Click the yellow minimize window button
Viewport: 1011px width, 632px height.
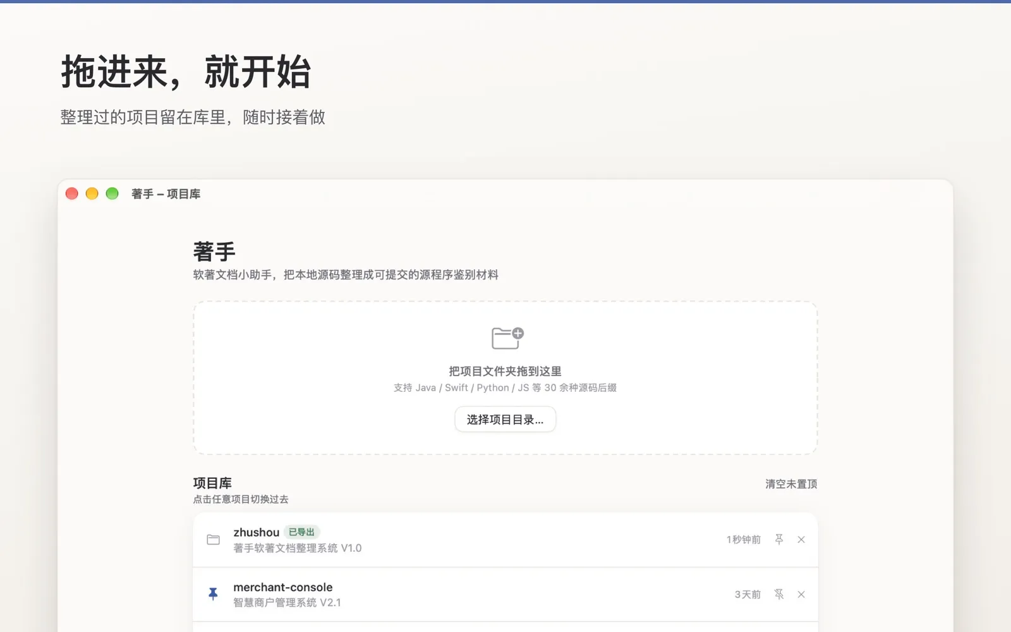[92, 193]
